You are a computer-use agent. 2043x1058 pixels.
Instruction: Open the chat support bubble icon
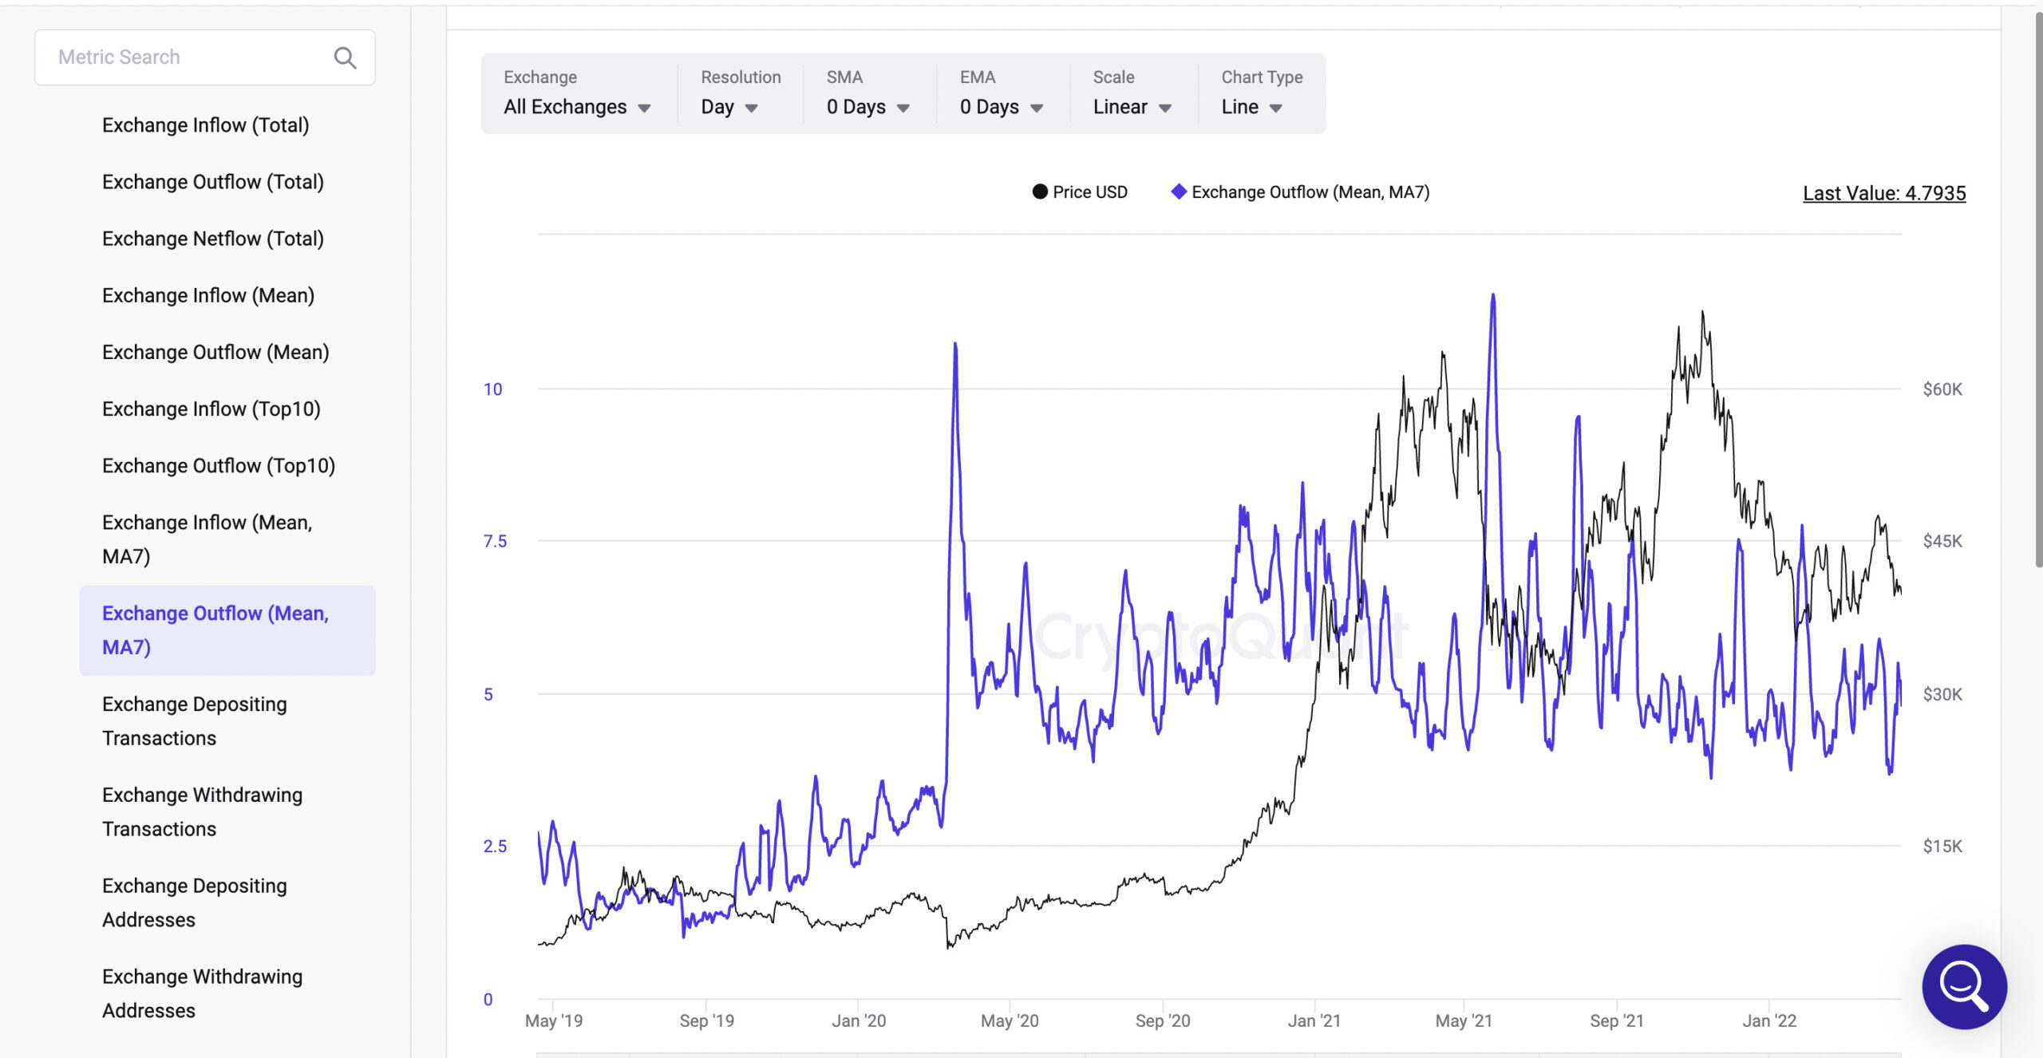pyautogui.click(x=1964, y=986)
